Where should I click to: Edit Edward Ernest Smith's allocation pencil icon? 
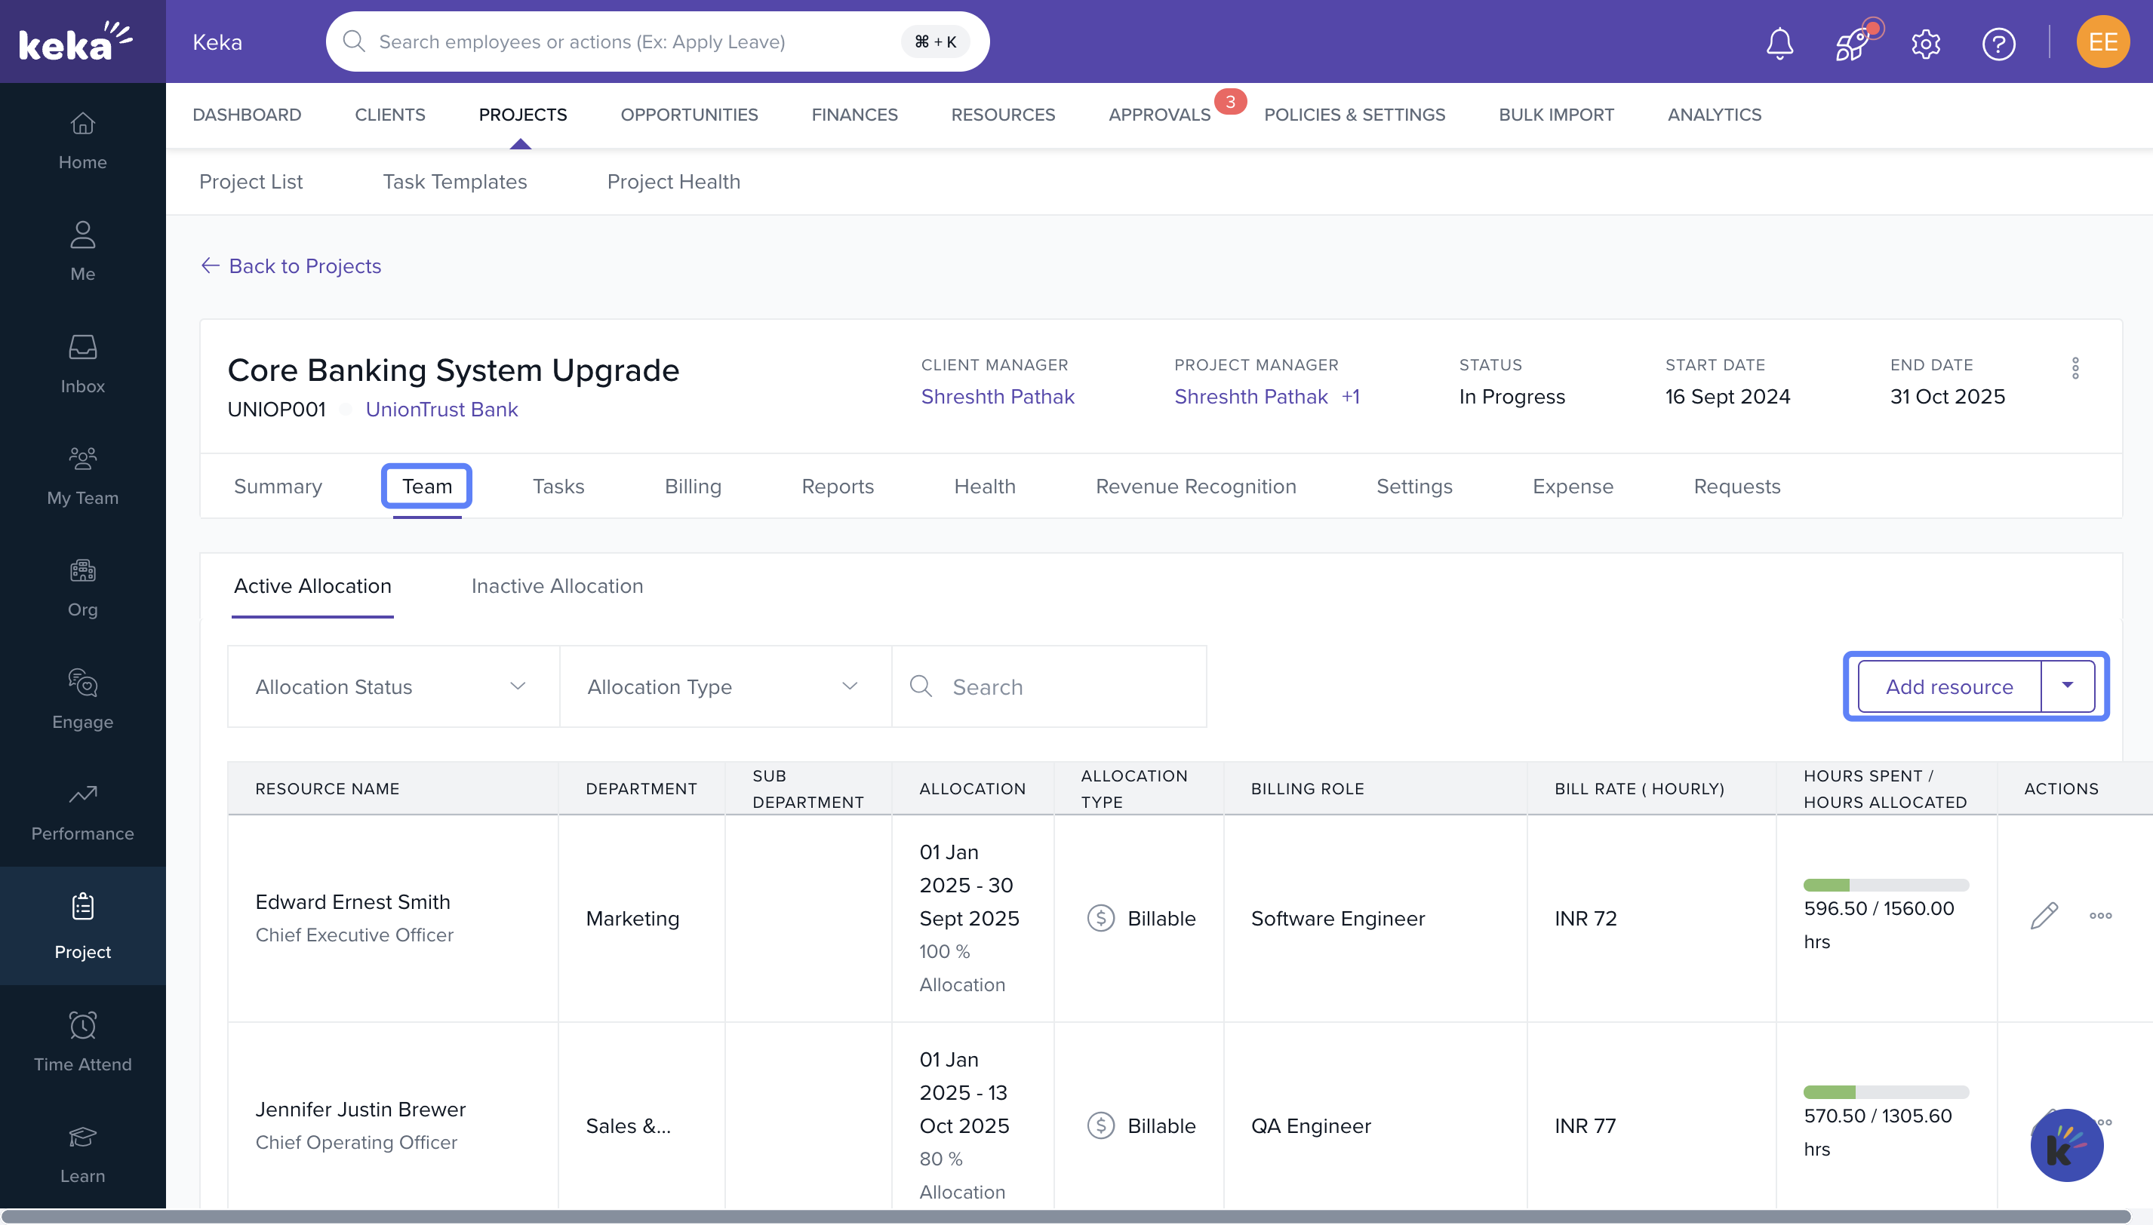point(2044,916)
